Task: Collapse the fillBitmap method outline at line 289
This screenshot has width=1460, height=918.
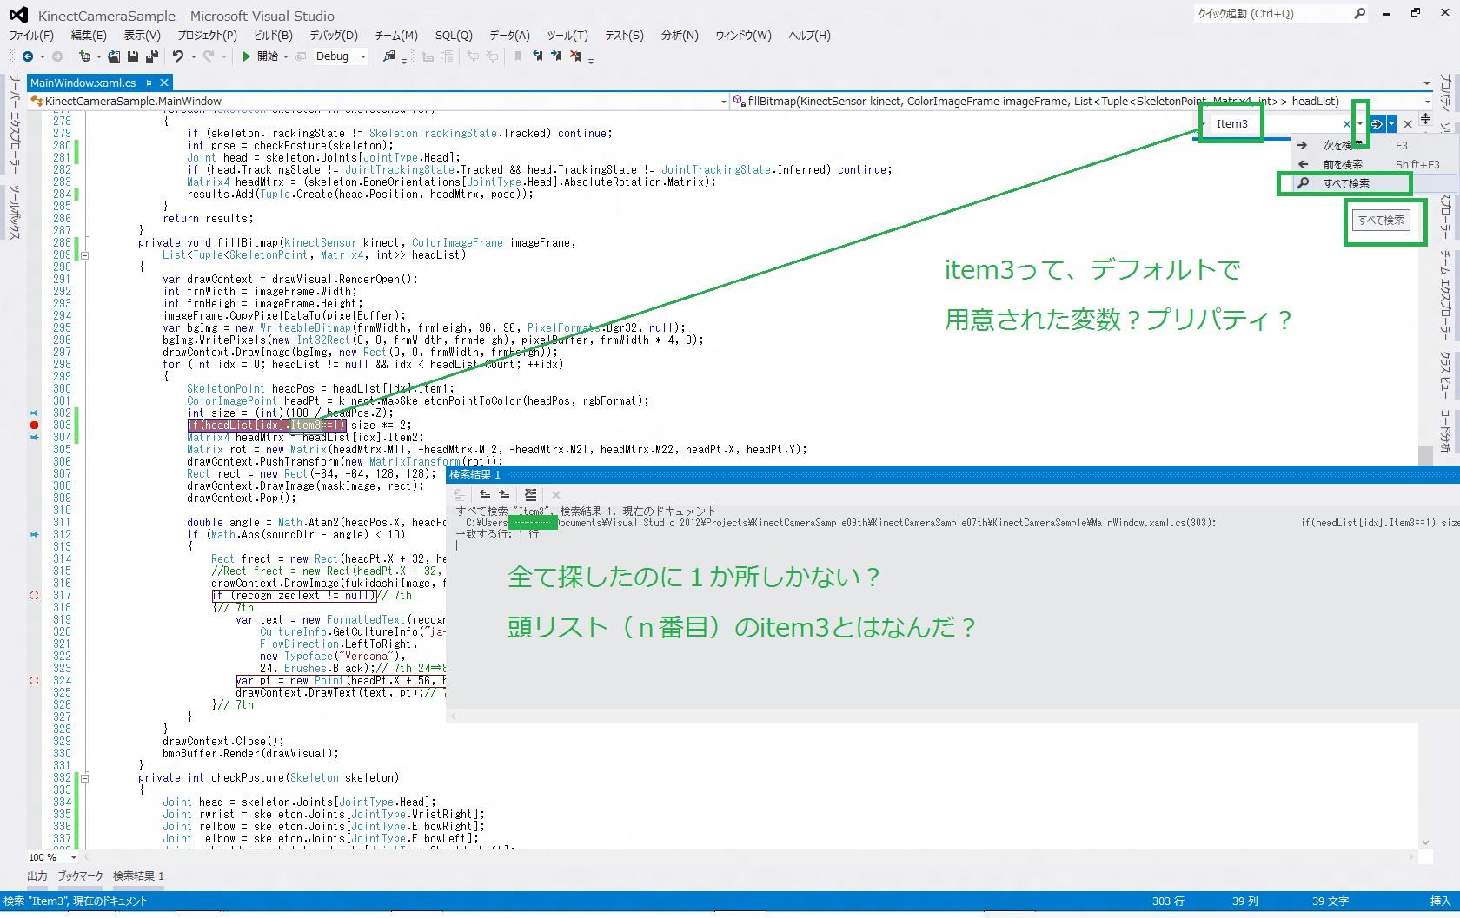Action: 84,255
